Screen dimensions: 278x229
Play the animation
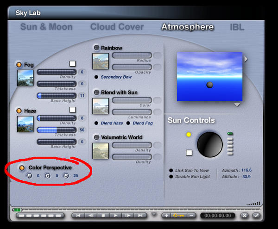[115, 216]
